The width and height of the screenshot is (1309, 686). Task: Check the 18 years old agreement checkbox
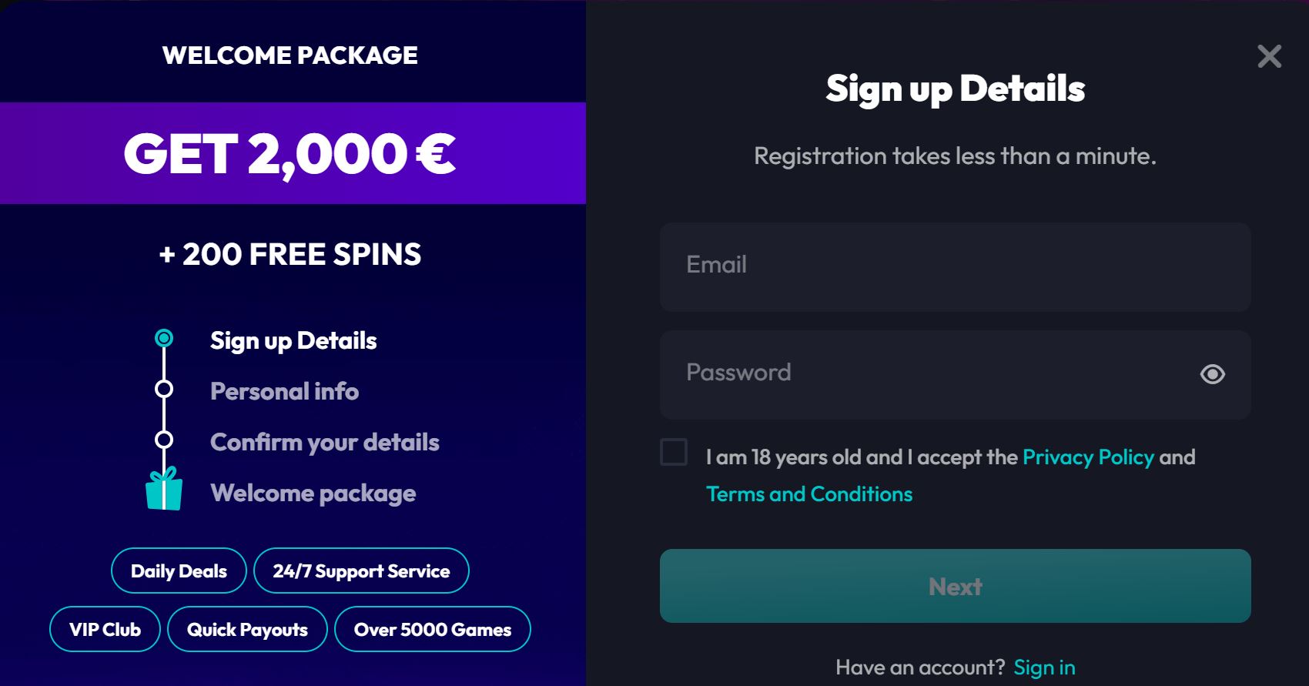[x=674, y=452]
